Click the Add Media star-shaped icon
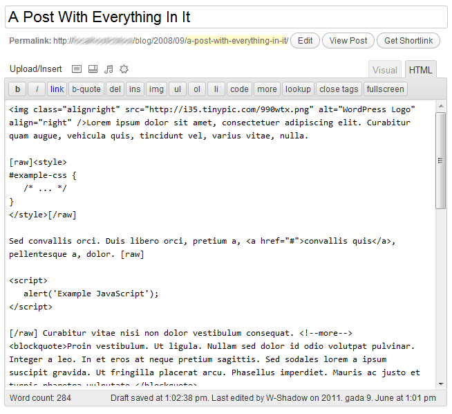The image size is (452, 414). (124, 69)
